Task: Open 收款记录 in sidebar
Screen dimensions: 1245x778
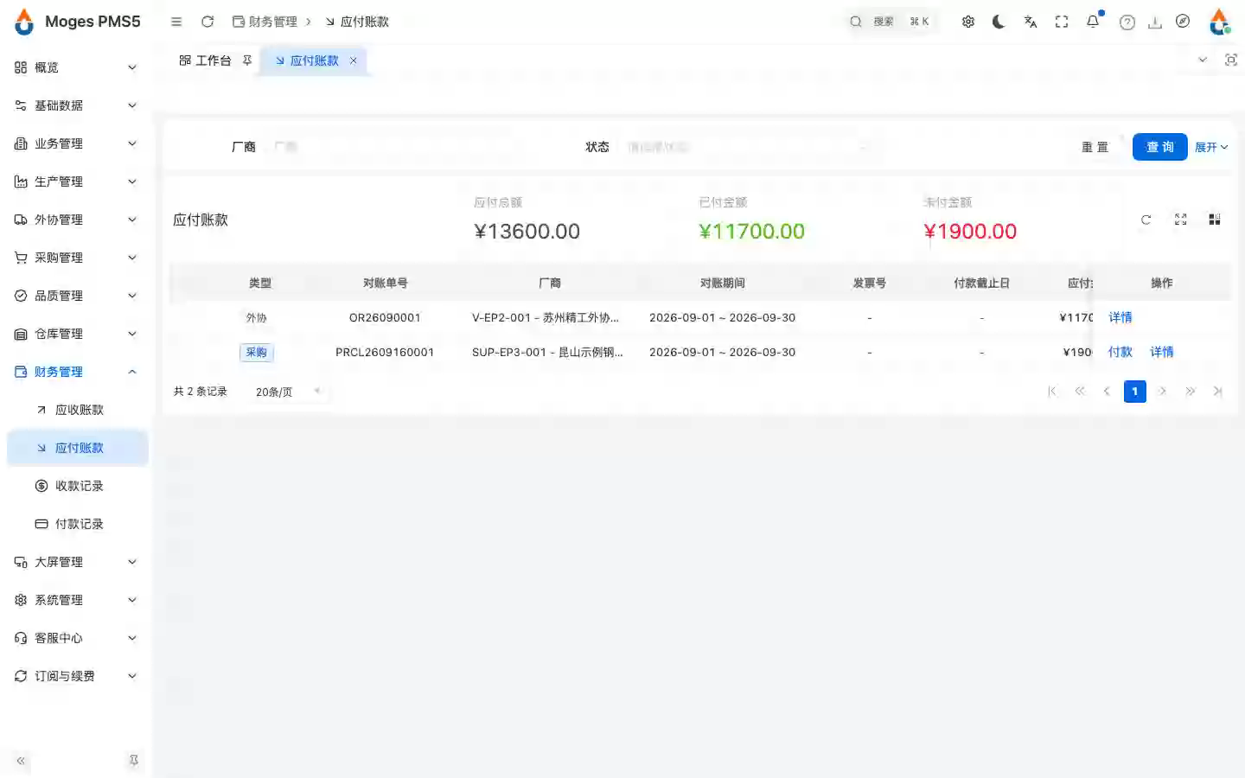Action: pyautogui.click(x=76, y=486)
